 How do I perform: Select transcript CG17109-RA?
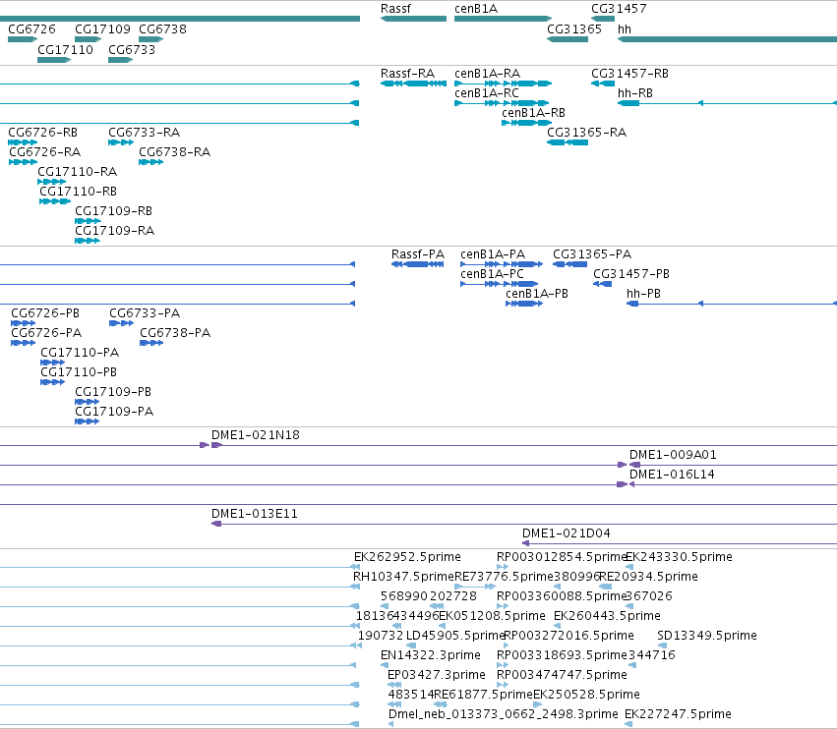coord(87,241)
